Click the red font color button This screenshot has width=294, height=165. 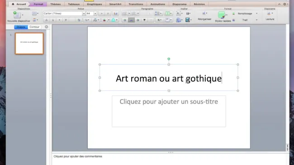104,20
